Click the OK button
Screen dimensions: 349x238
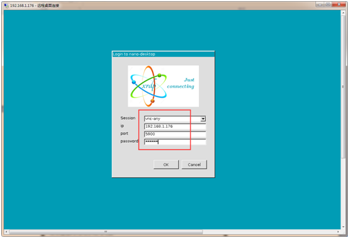166,165
